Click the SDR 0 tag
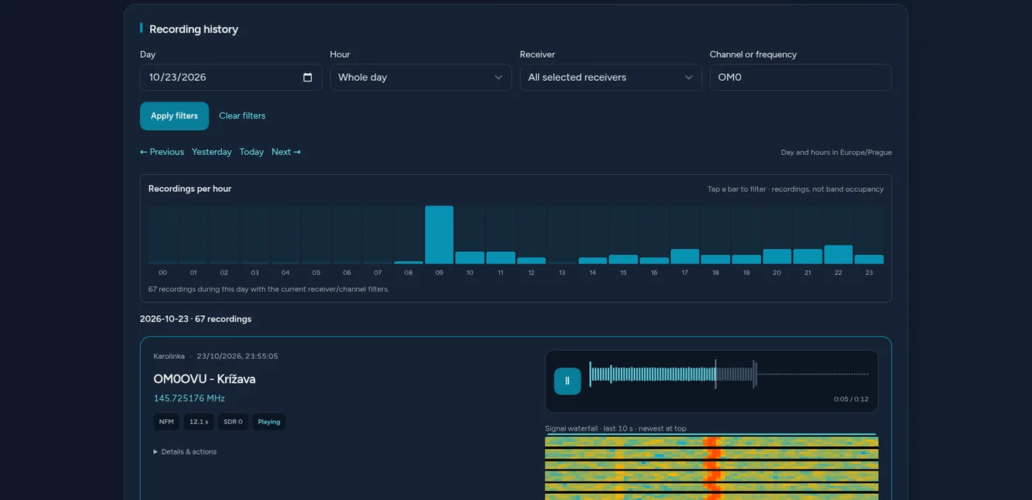The width and height of the screenshot is (1032, 500). tap(233, 421)
